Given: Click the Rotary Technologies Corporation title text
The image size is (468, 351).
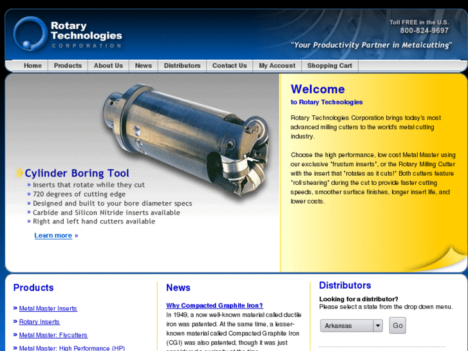Looking at the screenshot, I should click(x=86, y=34).
